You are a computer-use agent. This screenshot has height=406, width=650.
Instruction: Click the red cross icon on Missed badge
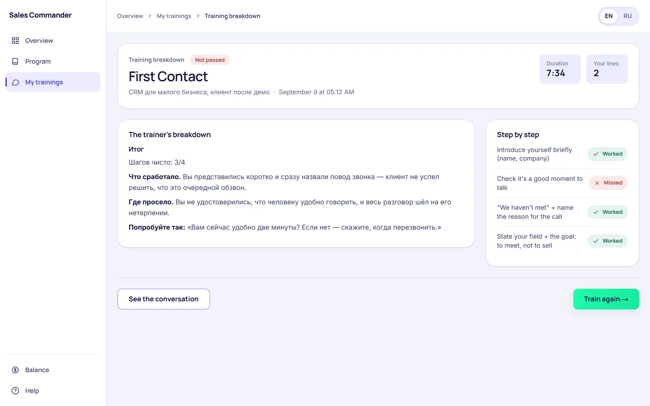coord(597,183)
